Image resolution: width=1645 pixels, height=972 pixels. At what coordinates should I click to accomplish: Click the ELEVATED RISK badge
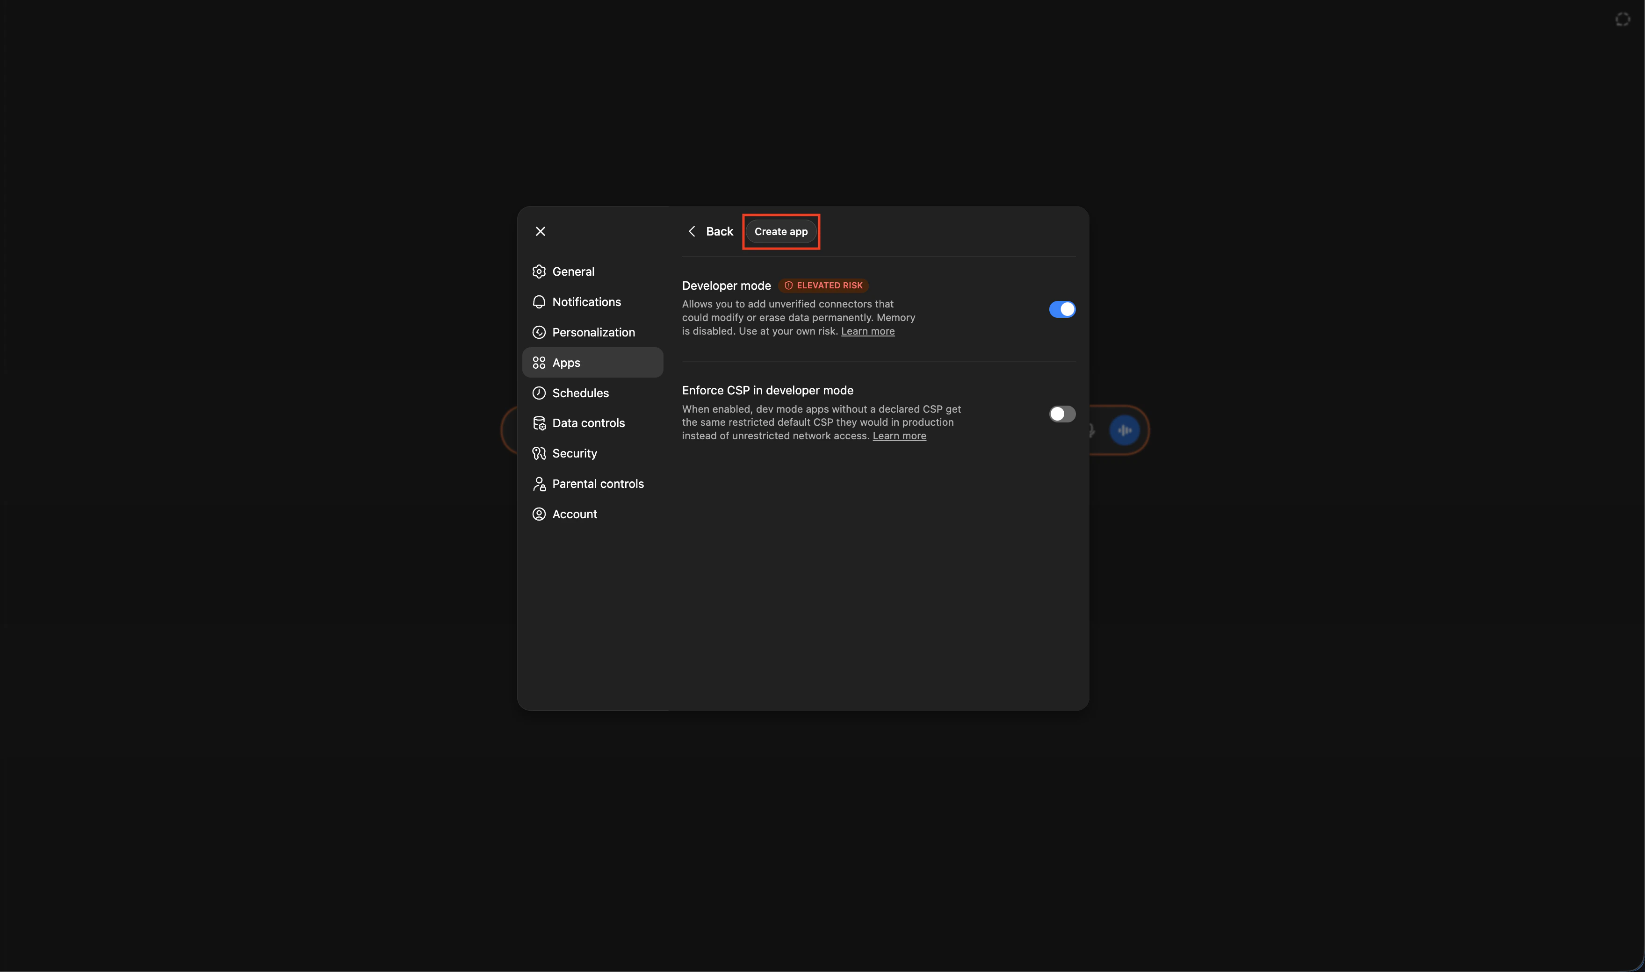coord(823,286)
